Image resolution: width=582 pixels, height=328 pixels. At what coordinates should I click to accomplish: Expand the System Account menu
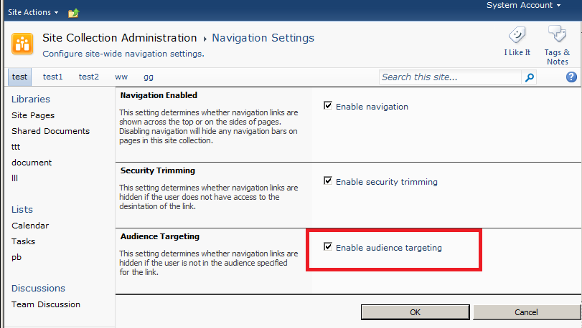pos(523,5)
